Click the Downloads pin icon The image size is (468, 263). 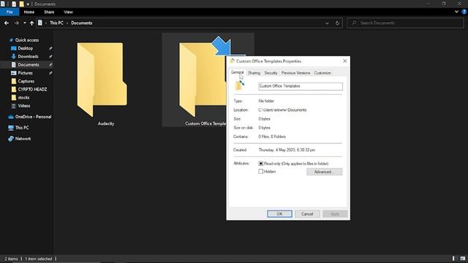coord(50,56)
